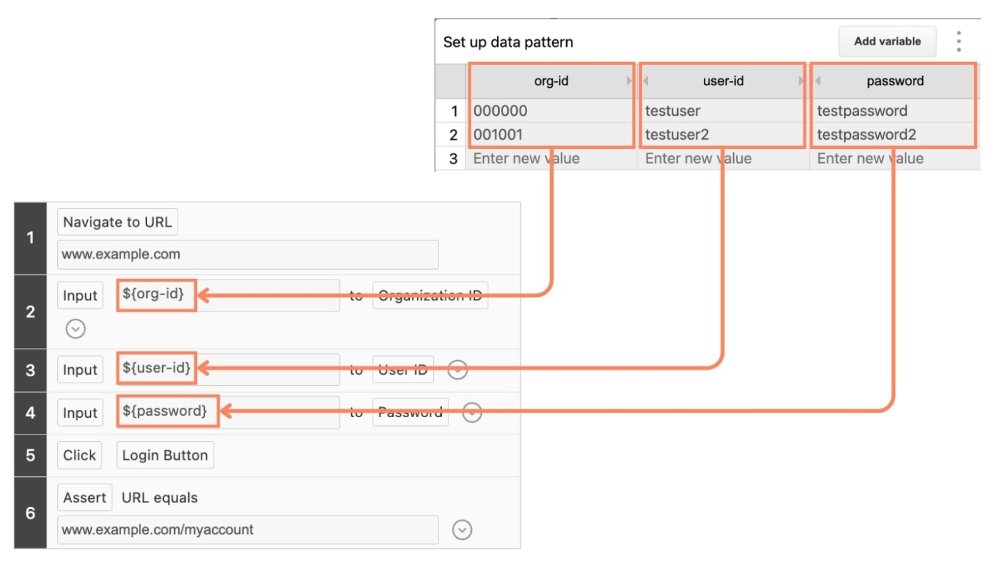The height and width of the screenshot is (564, 998).
Task: Click the www.example.com URL field
Action: click(248, 254)
